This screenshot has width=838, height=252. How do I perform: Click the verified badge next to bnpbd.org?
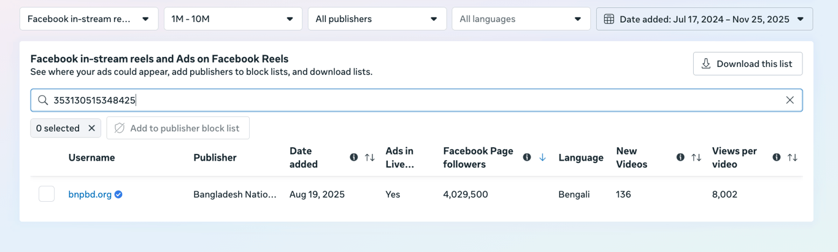(x=118, y=194)
